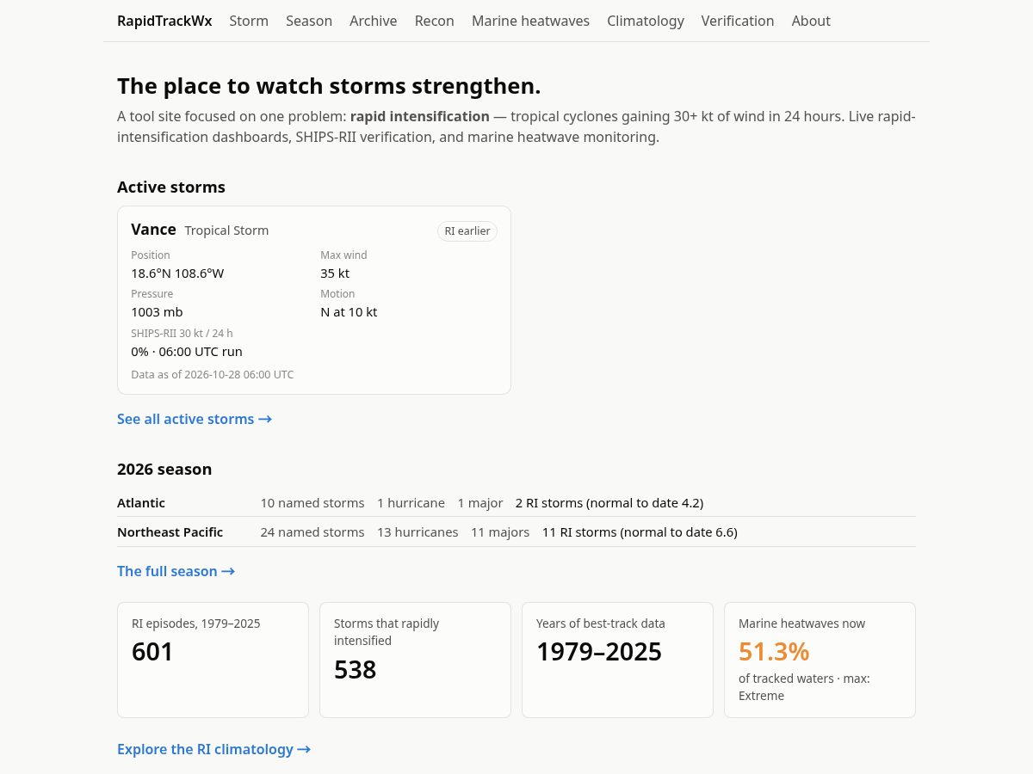Open the About page
Viewport: 1033px width, 774px height.
tap(811, 21)
